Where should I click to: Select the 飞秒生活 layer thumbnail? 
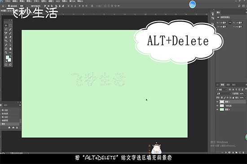(222, 106)
